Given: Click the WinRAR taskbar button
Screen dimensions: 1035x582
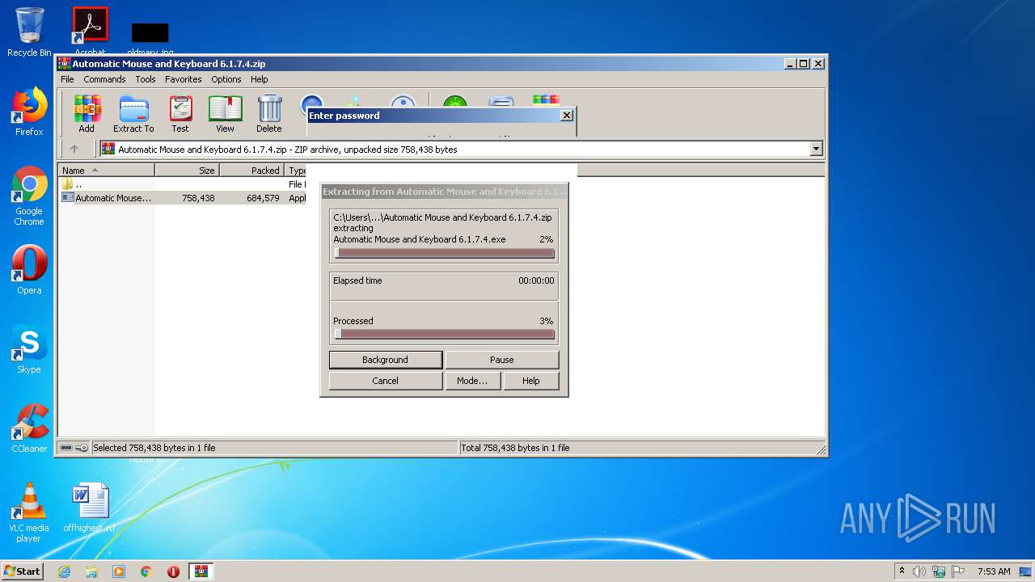Looking at the screenshot, I should point(201,571).
